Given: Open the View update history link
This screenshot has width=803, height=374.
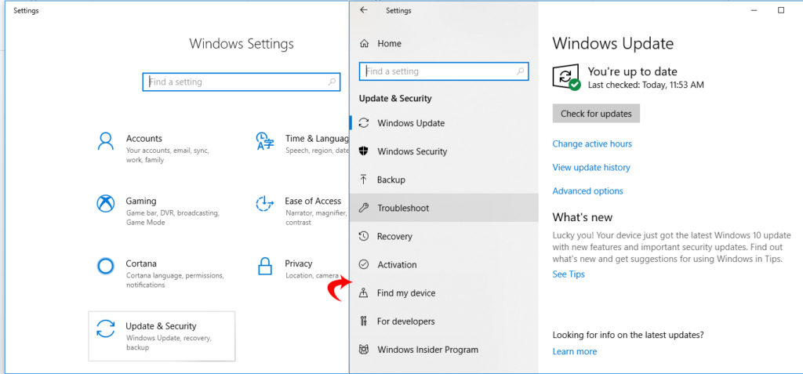Looking at the screenshot, I should 591,167.
